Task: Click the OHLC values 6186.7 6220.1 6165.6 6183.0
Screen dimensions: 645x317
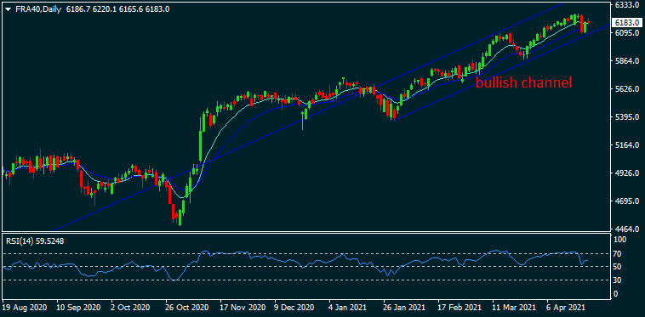Action: (117, 9)
